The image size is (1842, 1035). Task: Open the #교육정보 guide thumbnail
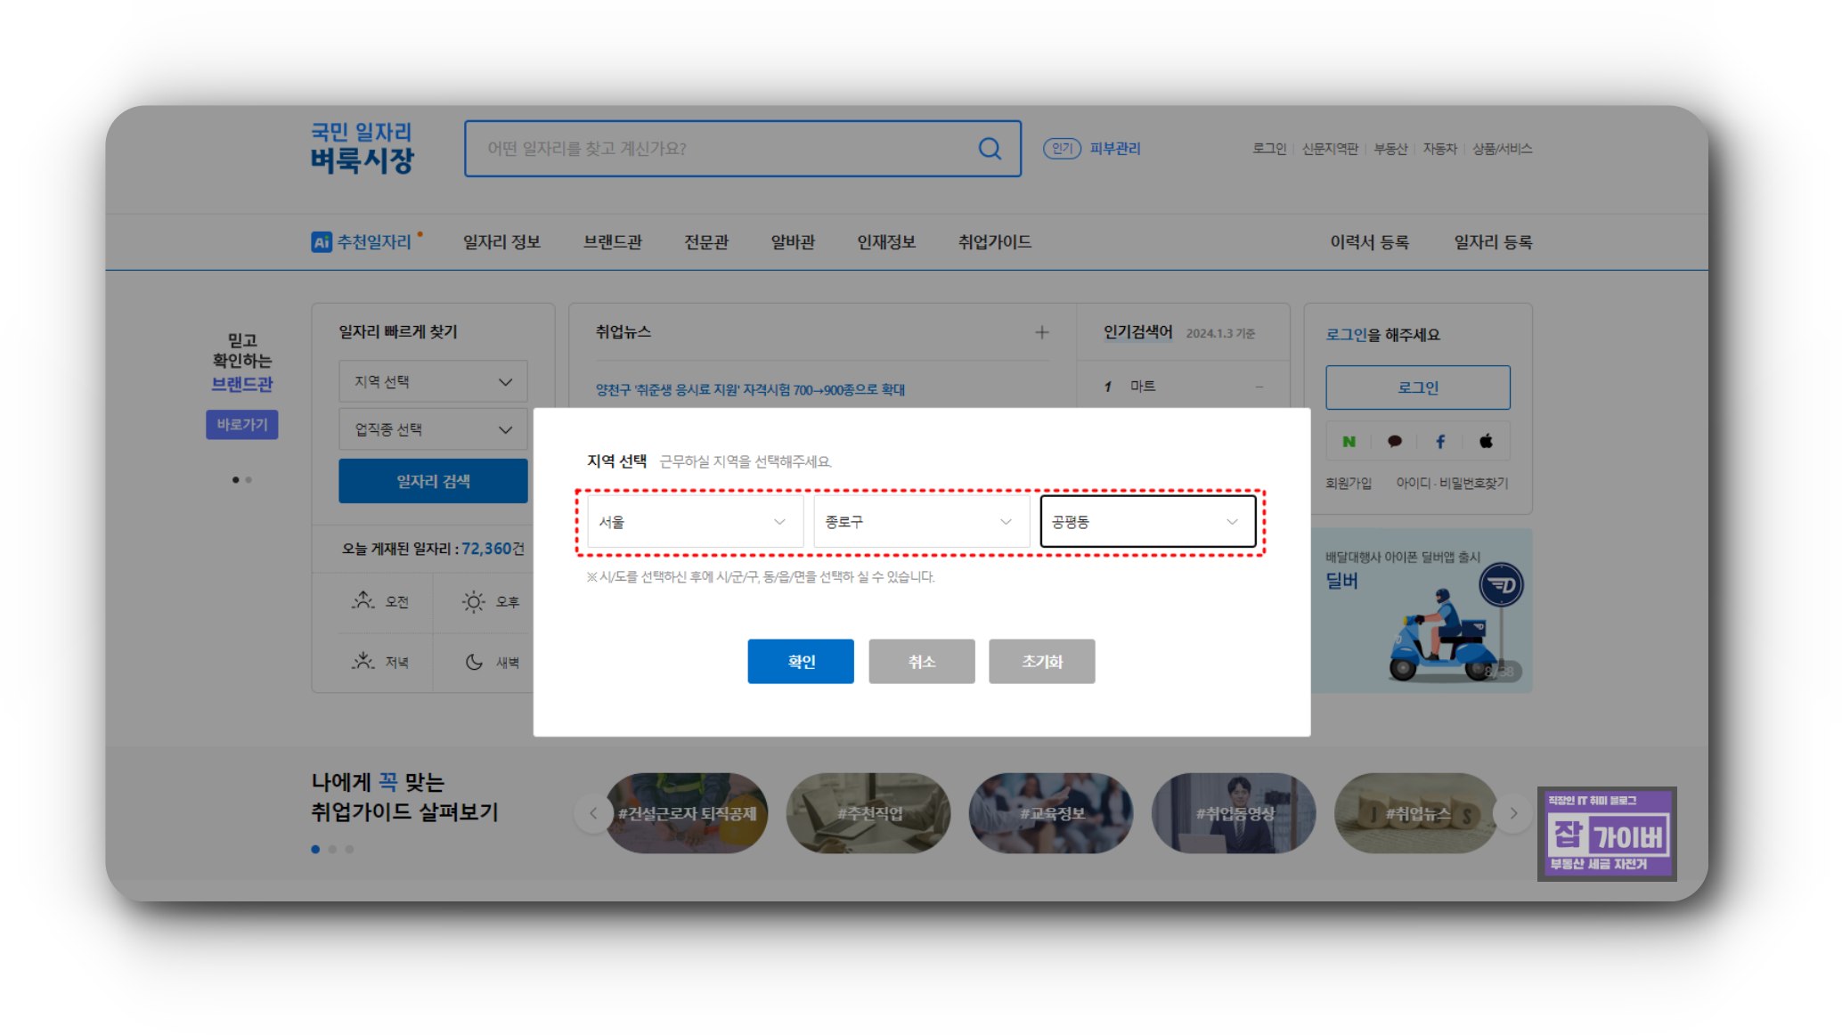1051,813
